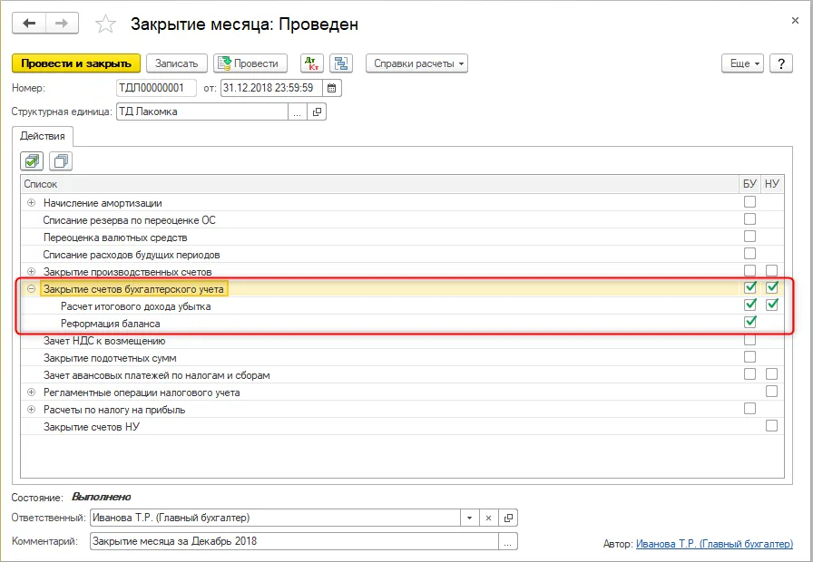This screenshot has width=813, height=562.
Task: Uncheck НУ for Расчет итогового дохода убытка
Action: 772,305
